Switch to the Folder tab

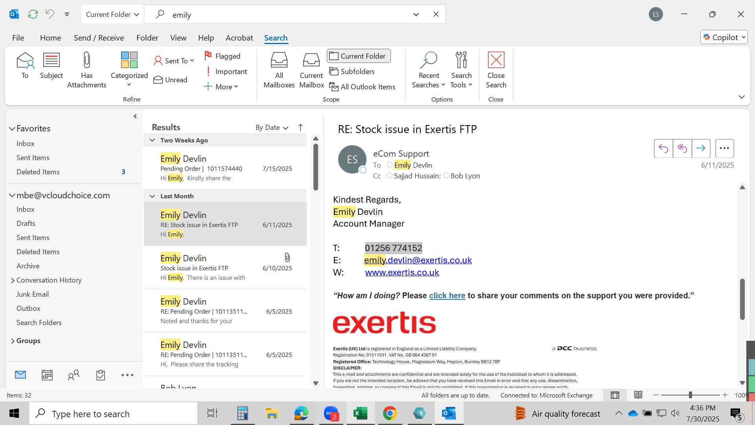(x=147, y=38)
